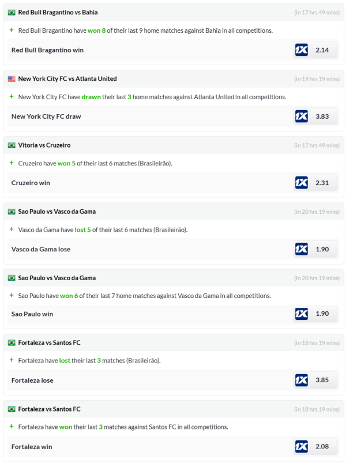
Task: Choose the 2.31 odds for Cruzeiro win
Action: 322,183
